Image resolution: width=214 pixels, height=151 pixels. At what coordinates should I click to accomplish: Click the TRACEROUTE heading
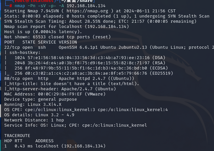coord(17,135)
